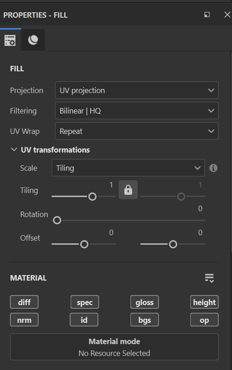Viewport: 232px width, 370px height.
Task: Enable the height channel button
Action: click(x=204, y=302)
